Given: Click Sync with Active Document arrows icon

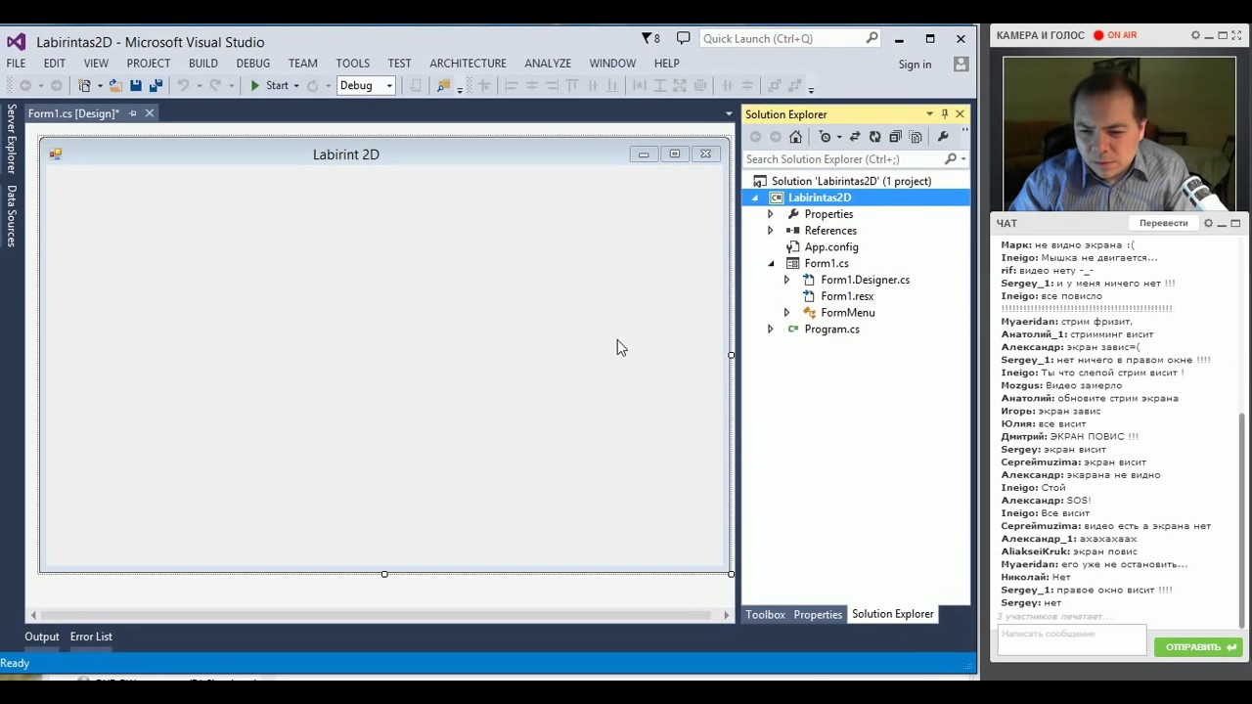Looking at the screenshot, I should (x=855, y=137).
